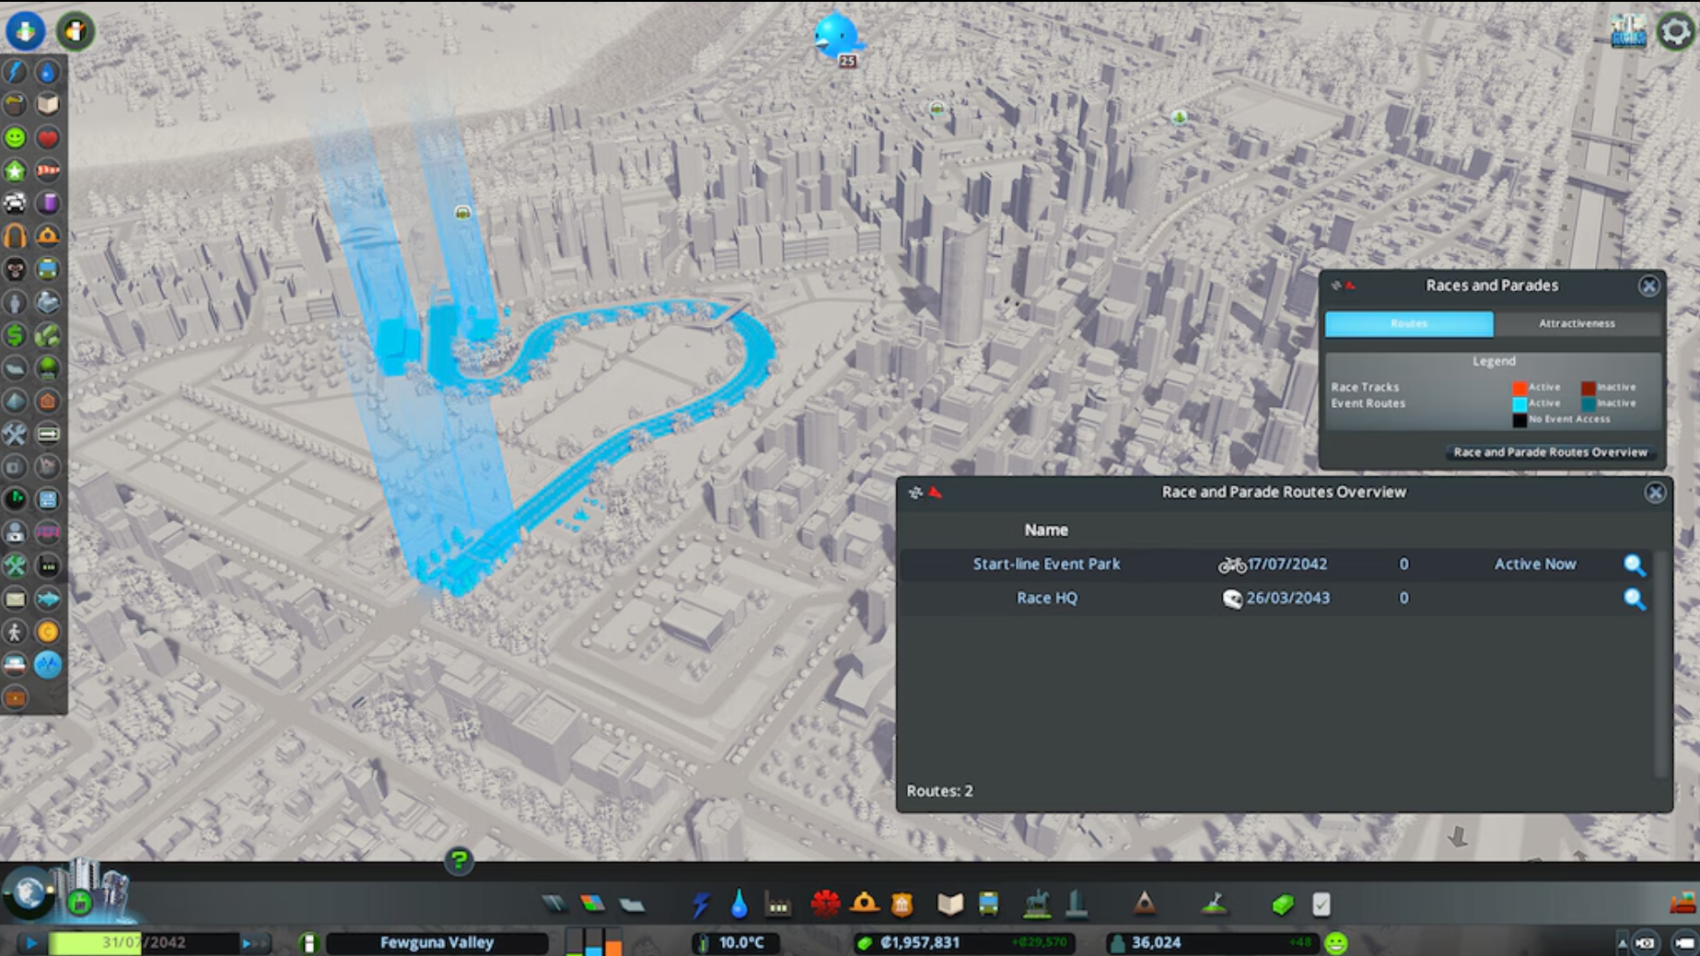The height and width of the screenshot is (956, 1700).
Task: Click Race and Parade Routes Overview button
Action: point(1550,452)
